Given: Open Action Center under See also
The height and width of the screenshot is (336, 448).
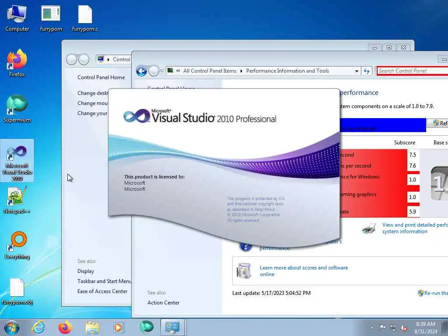Looking at the screenshot, I should 163,303.
